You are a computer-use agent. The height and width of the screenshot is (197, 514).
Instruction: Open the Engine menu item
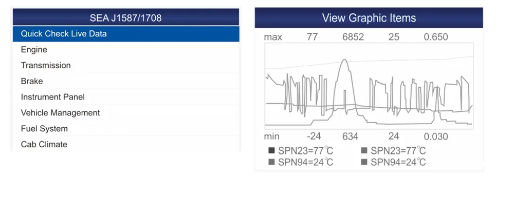[126, 50]
